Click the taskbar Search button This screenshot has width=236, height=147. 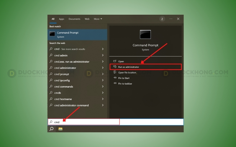(x=51, y=129)
